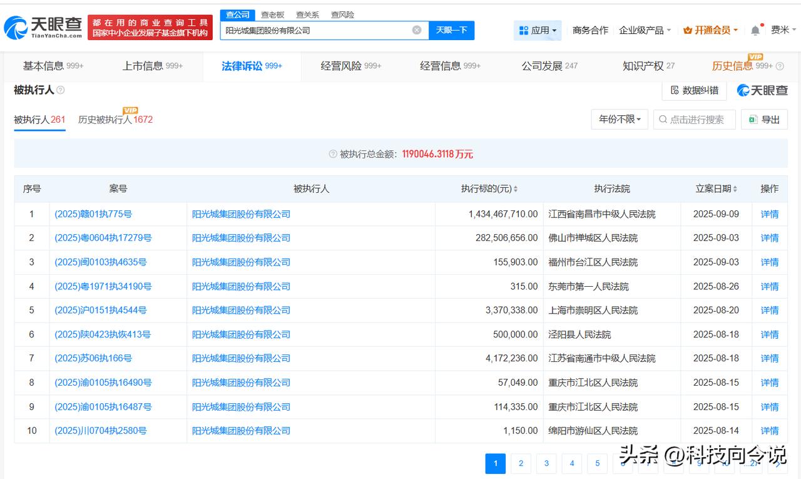
Task: Click the current page 1 button
Action: [x=495, y=463]
